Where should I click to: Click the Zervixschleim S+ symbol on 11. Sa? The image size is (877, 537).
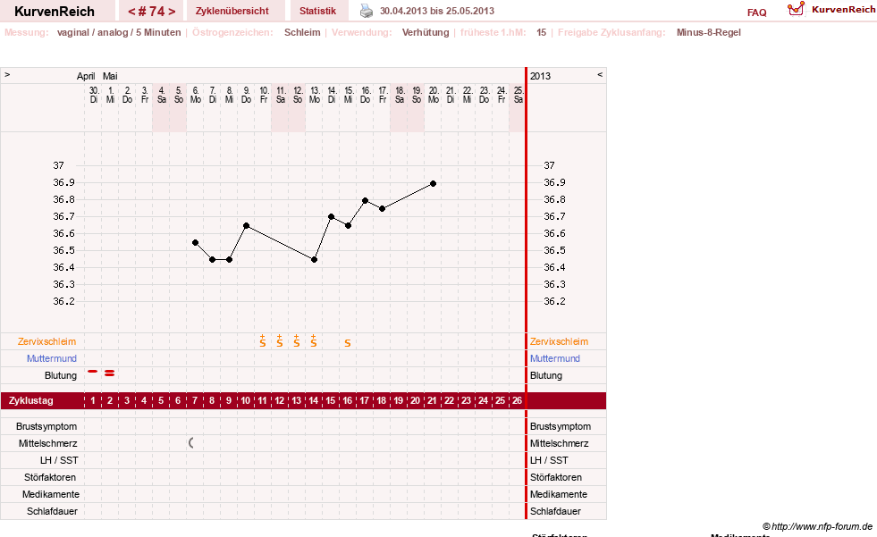point(280,340)
